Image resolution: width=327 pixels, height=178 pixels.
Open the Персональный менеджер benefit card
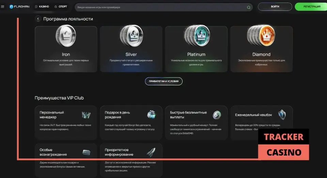(66, 123)
